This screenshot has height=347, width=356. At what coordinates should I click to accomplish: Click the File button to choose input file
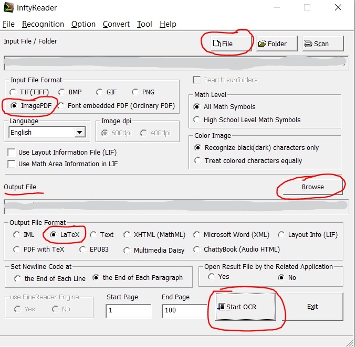point(231,44)
